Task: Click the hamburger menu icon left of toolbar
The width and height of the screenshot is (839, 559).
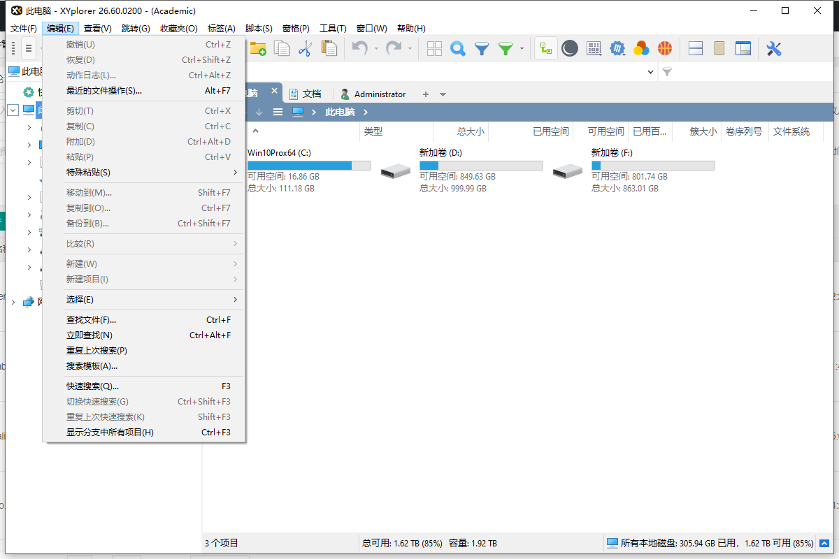Action: pyautogui.click(x=29, y=48)
